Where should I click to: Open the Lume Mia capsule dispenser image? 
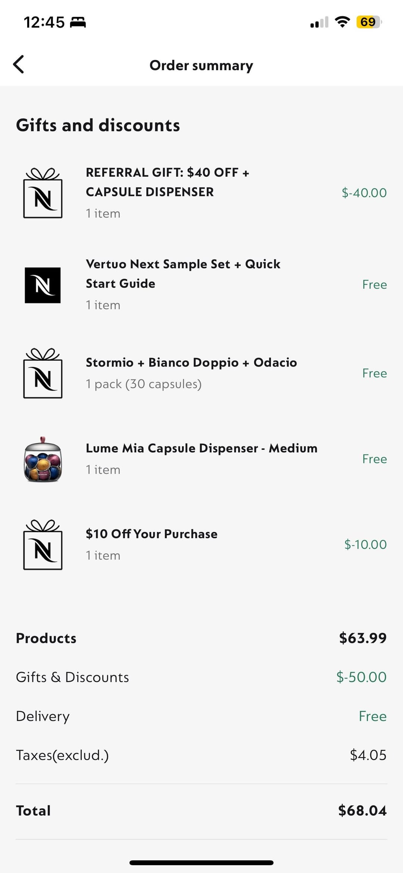(43, 459)
